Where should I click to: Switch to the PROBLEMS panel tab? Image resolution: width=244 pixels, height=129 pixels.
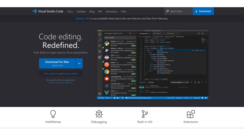pos(143,82)
